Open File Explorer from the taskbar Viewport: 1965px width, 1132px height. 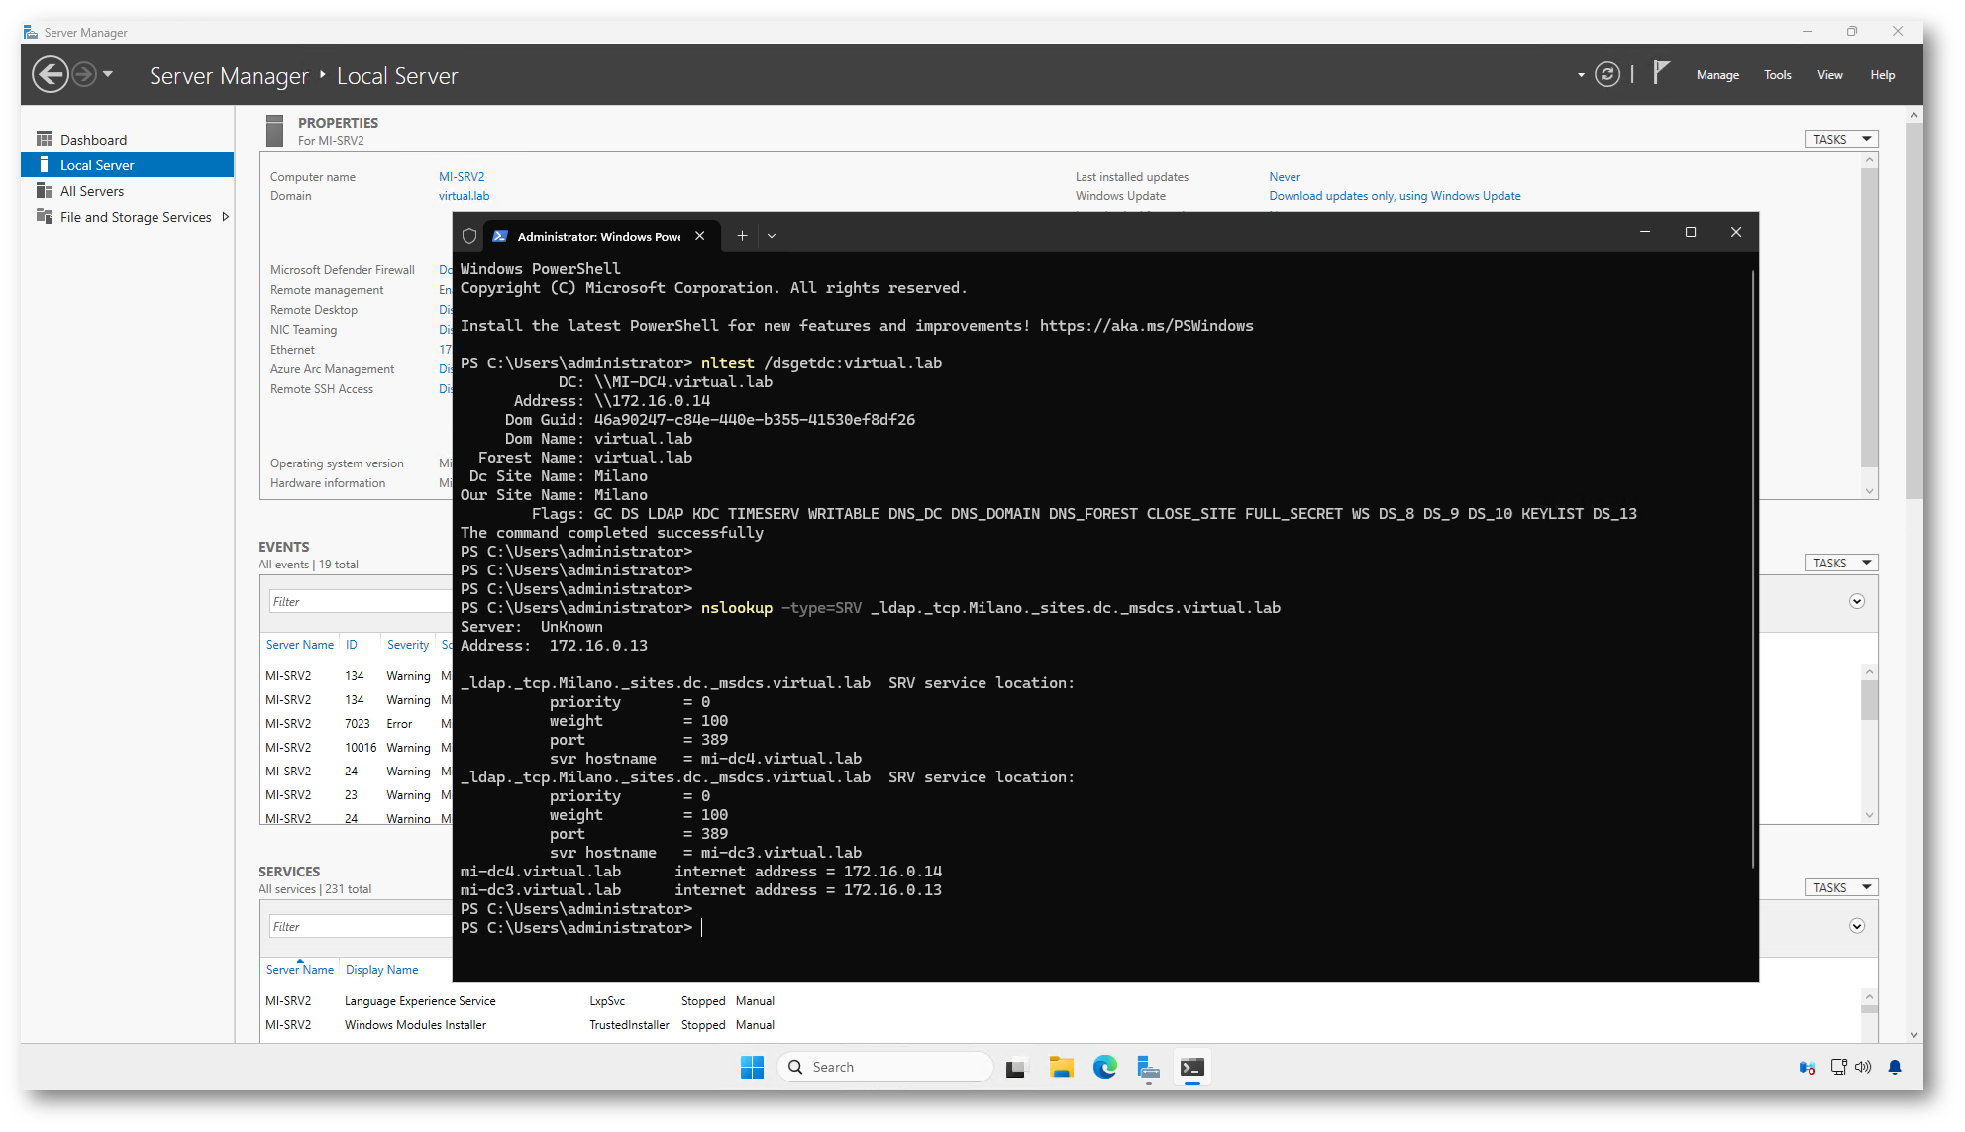tap(1061, 1068)
